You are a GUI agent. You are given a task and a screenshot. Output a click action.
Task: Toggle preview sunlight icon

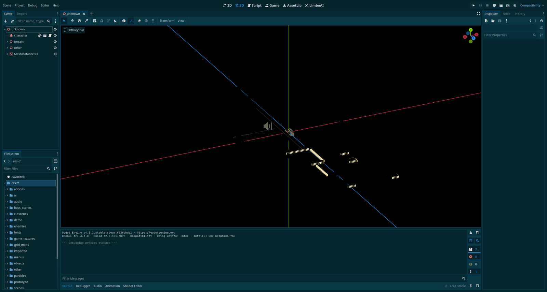pyautogui.click(x=139, y=21)
